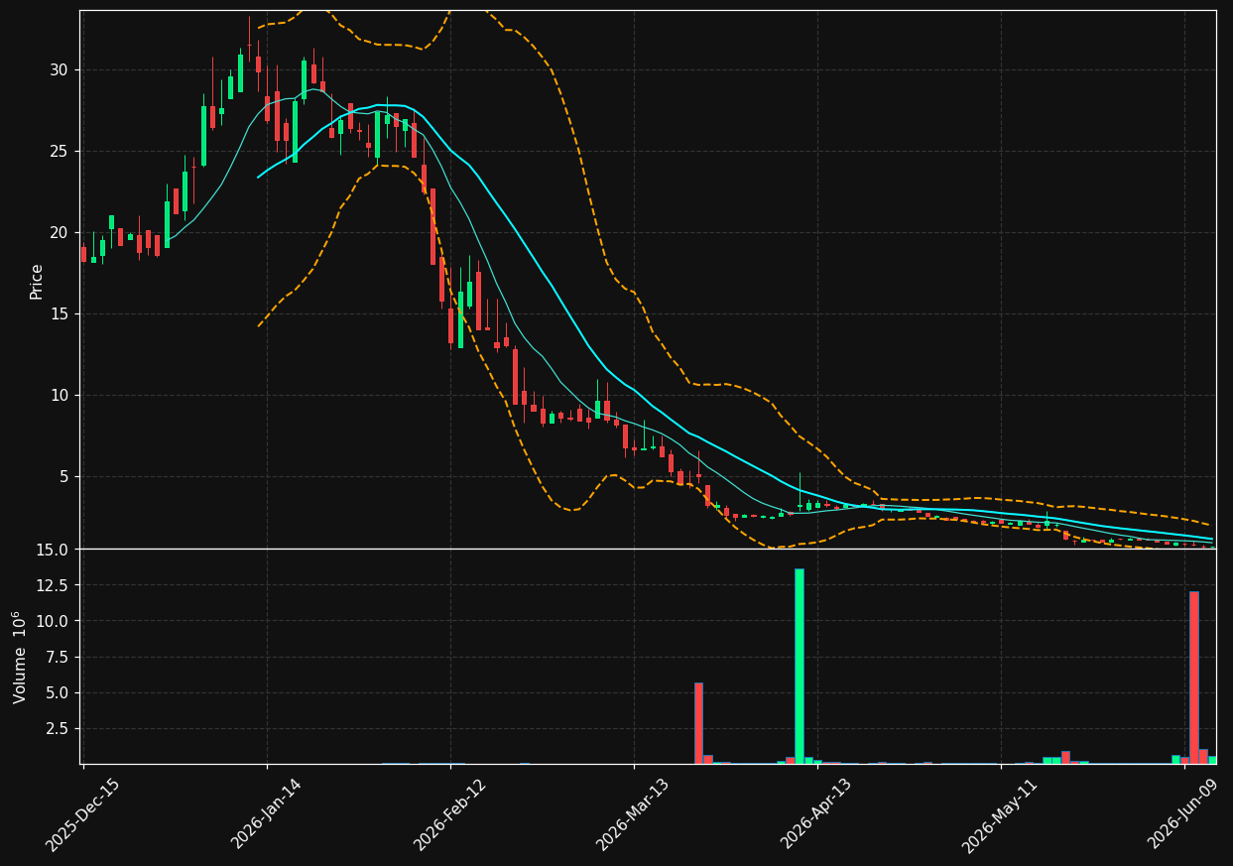This screenshot has width=1233, height=866.
Task: Click the price tick label 5
Action: (x=63, y=477)
